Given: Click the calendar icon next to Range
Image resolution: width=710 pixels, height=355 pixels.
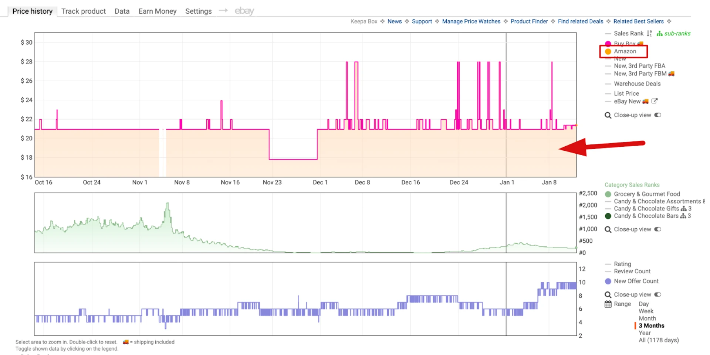Looking at the screenshot, I should [608, 304].
